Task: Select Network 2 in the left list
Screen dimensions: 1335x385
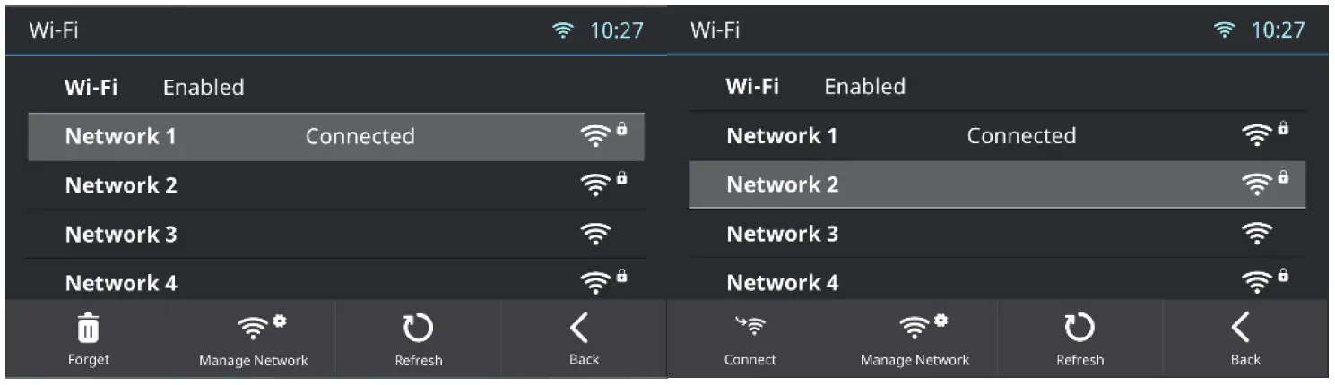Action: [x=336, y=185]
